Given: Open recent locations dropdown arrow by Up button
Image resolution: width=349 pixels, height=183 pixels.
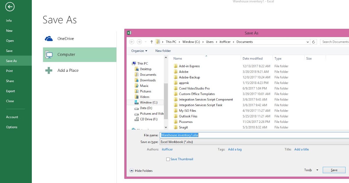Looking at the screenshot, I should pyautogui.click(x=146, y=42).
